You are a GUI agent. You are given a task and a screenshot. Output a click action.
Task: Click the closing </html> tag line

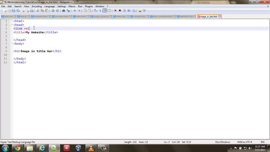tap(20, 62)
